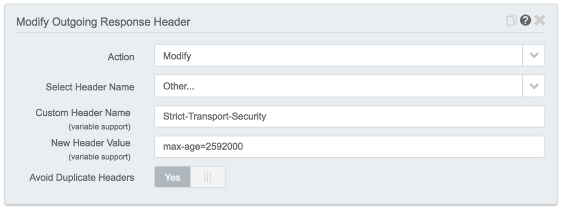Click the grip handle of the duplicate headers toggle
This screenshot has height=210, width=562.
pyautogui.click(x=208, y=177)
